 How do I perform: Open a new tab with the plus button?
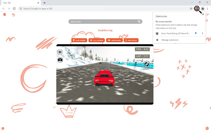click(x=45, y=3)
